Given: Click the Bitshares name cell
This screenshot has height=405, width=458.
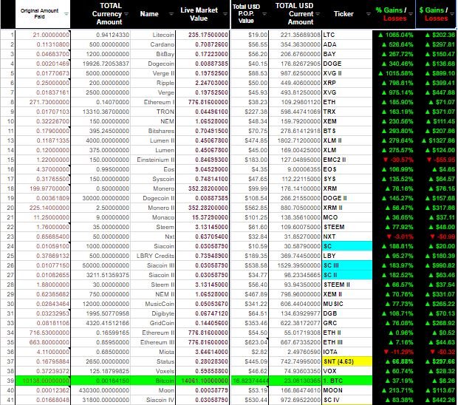Looking at the screenshot, I should tap(153, 131).
